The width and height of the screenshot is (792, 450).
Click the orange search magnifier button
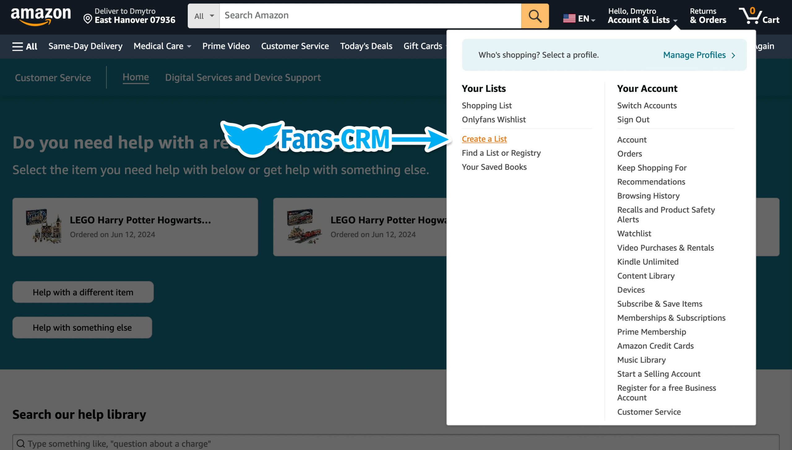(x=535, y=16)
